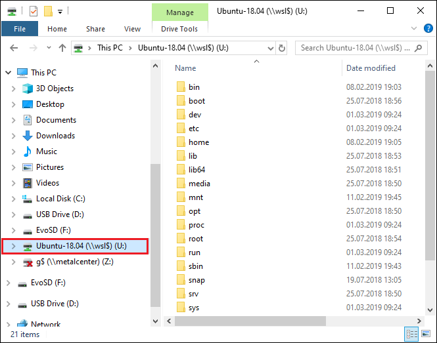Select the mnt folder icon

181,197
